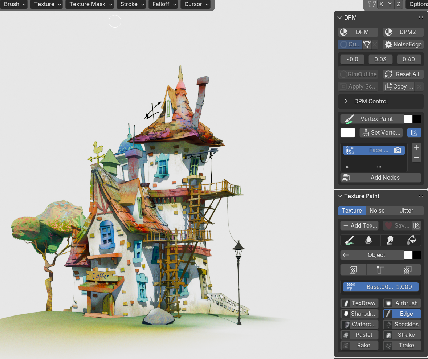Collapse the Texture Paint panel
Viewport: 428px width, 359px height.
(x=340, y=196)
